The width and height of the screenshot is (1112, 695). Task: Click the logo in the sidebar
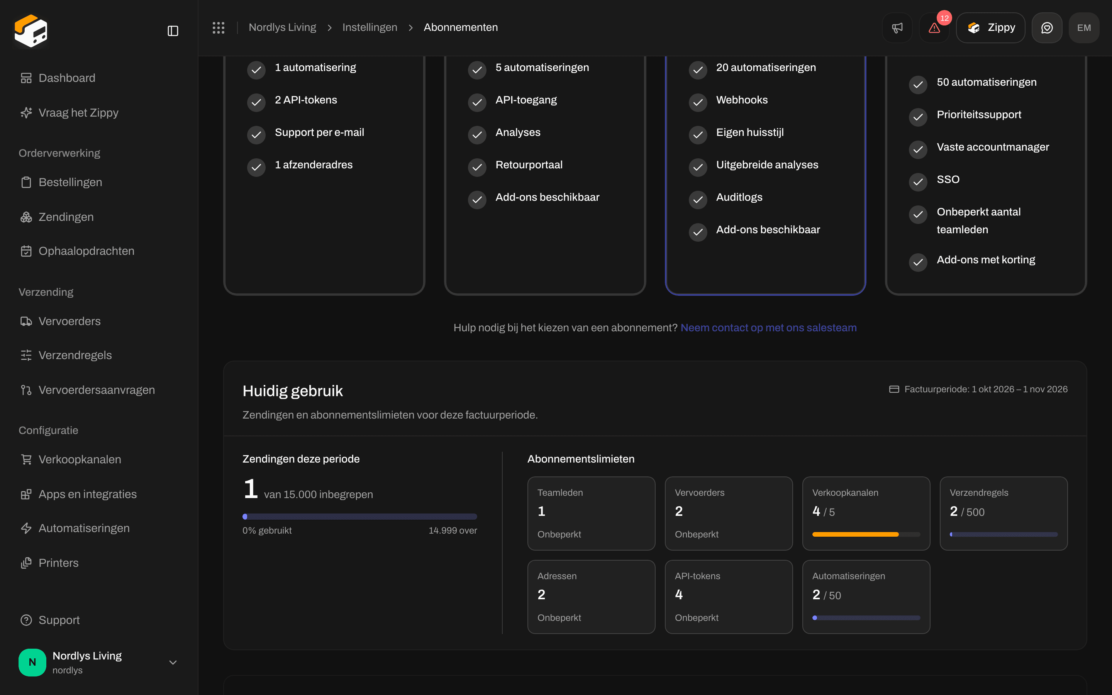[x=31, y=31]
